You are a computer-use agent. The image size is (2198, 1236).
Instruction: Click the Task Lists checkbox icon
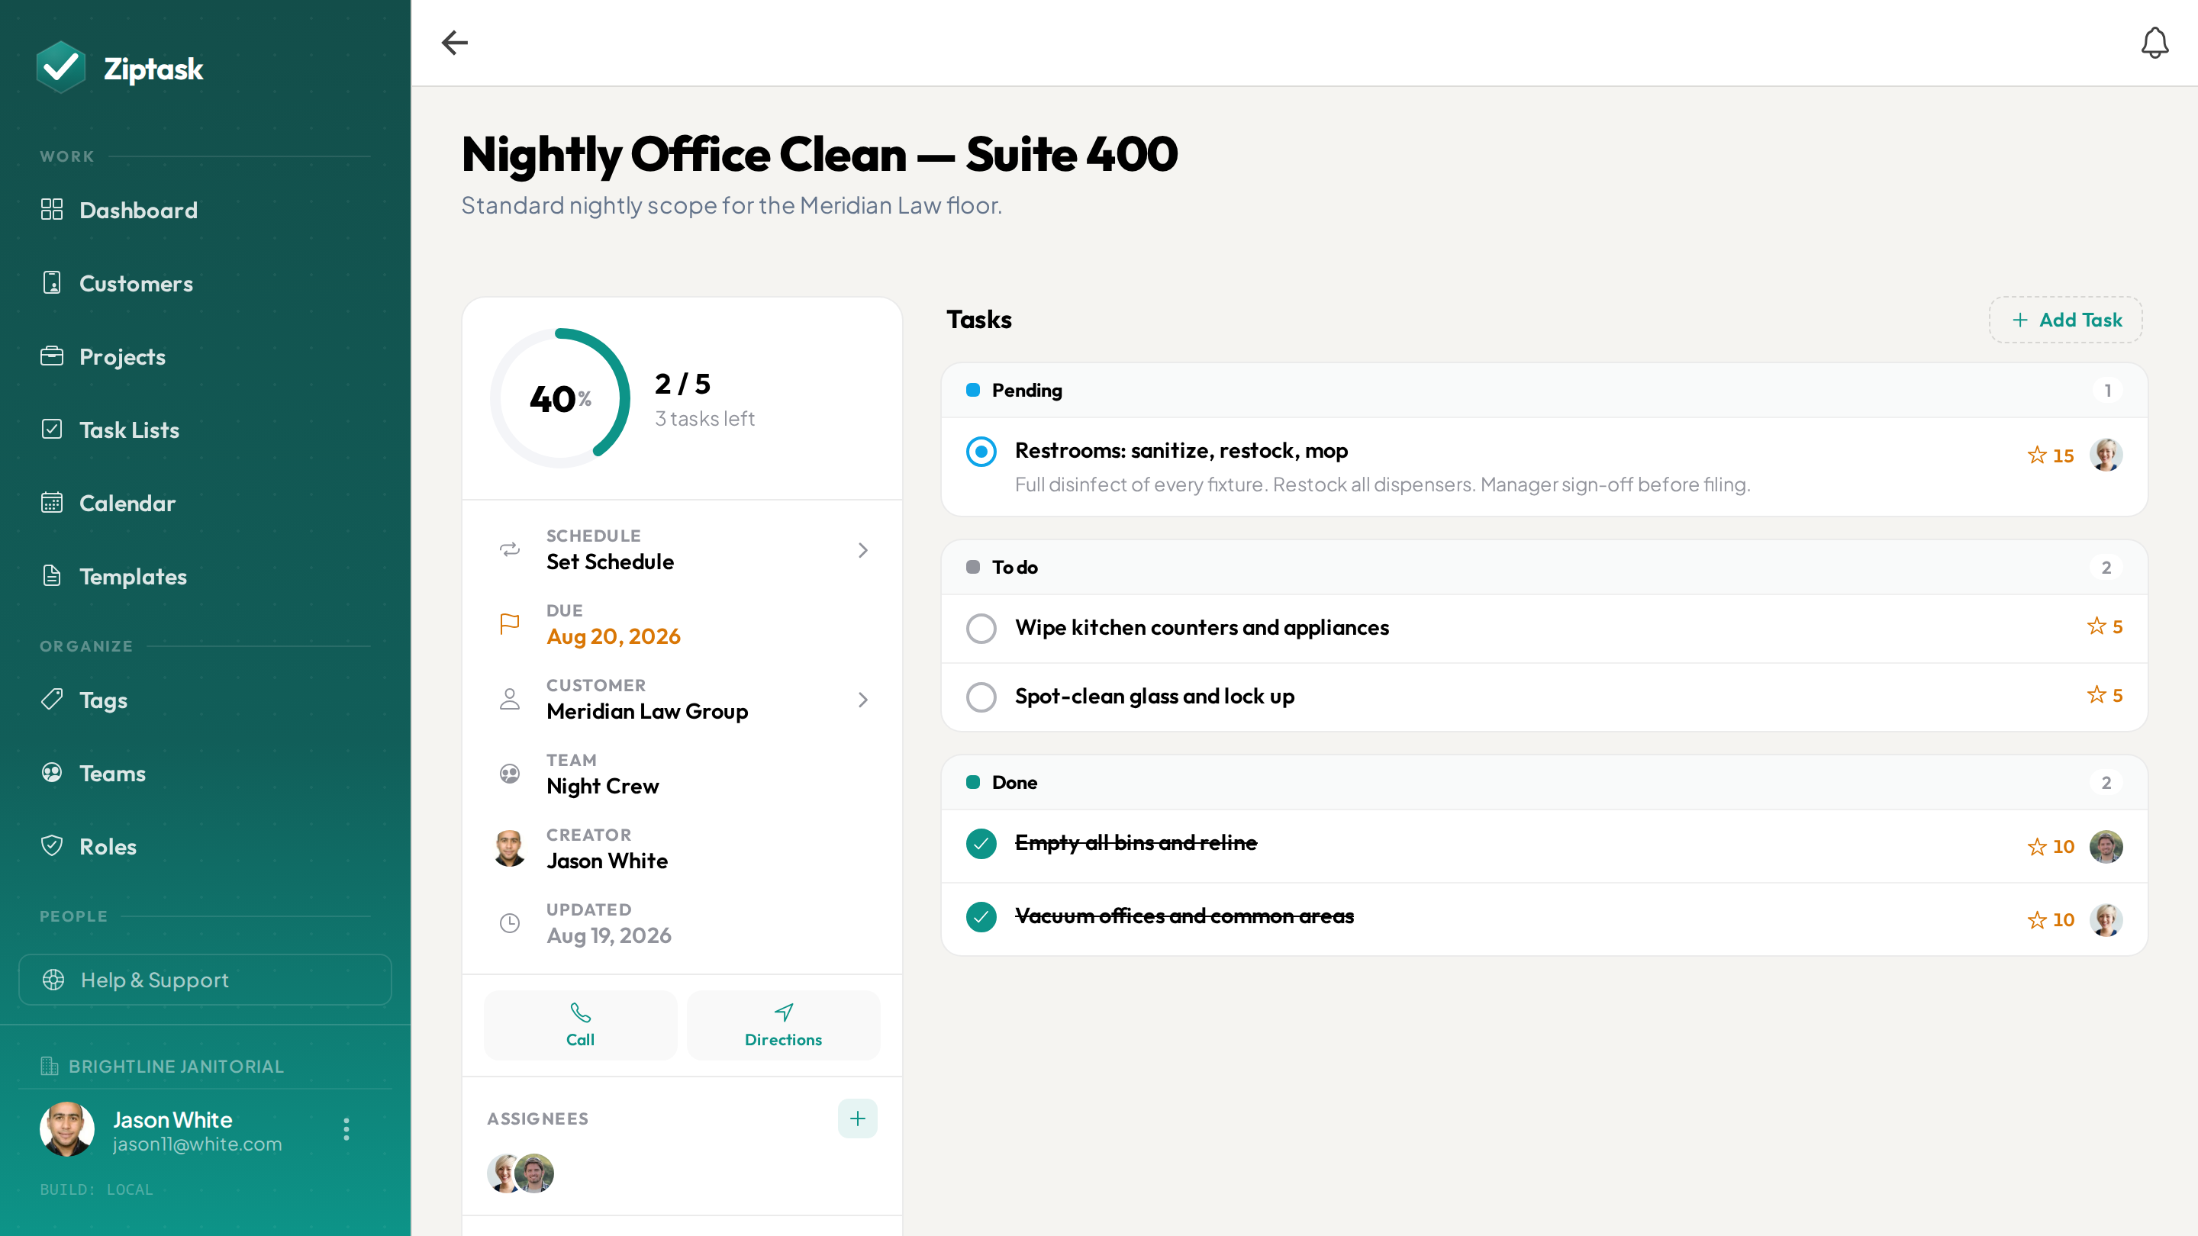pyautogui.click(x=52, y=429)
